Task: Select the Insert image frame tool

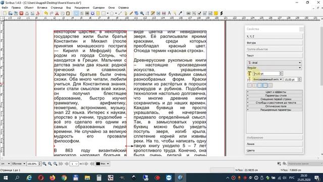Action: point(87,14)
